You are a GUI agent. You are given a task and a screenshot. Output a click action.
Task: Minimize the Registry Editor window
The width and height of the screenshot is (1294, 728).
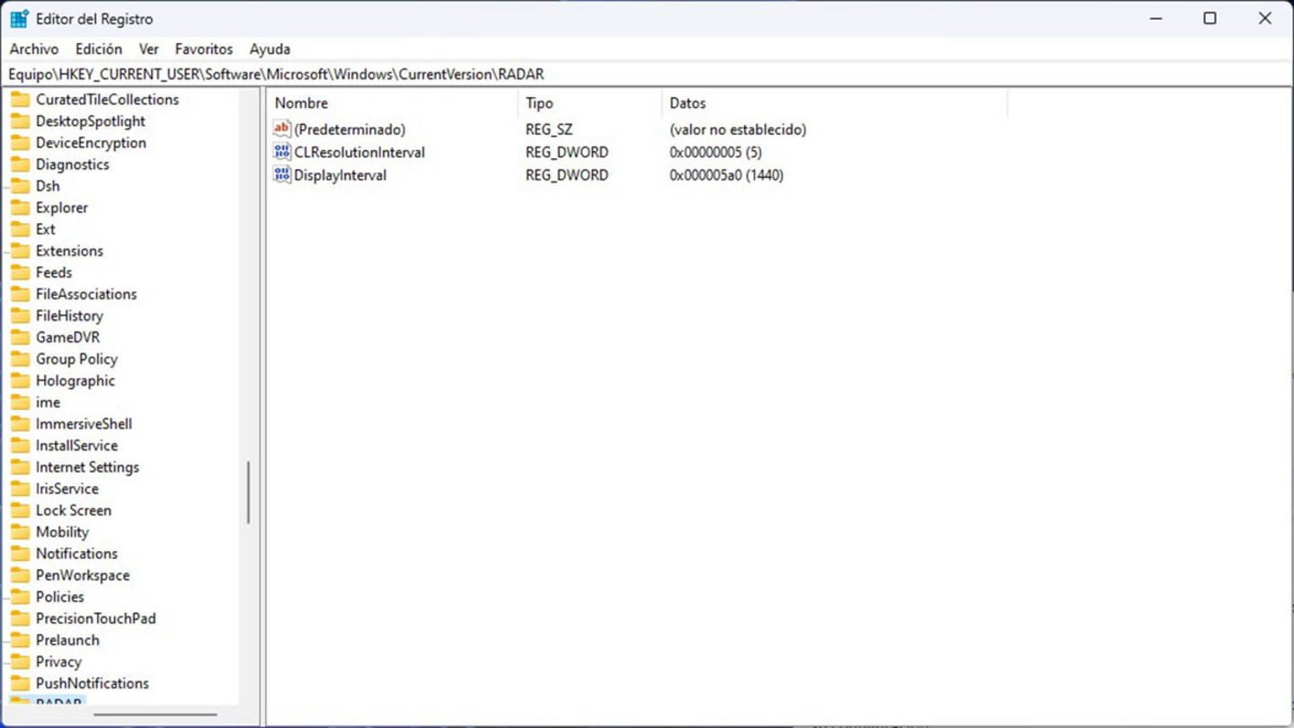[x=1156, y=19]
